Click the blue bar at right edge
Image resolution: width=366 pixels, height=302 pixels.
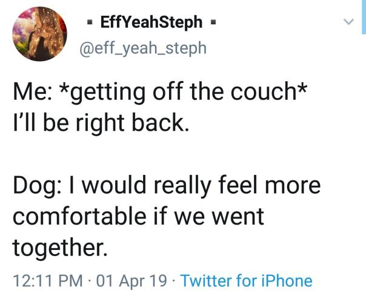pyautogui.click(x=364, y=24)
